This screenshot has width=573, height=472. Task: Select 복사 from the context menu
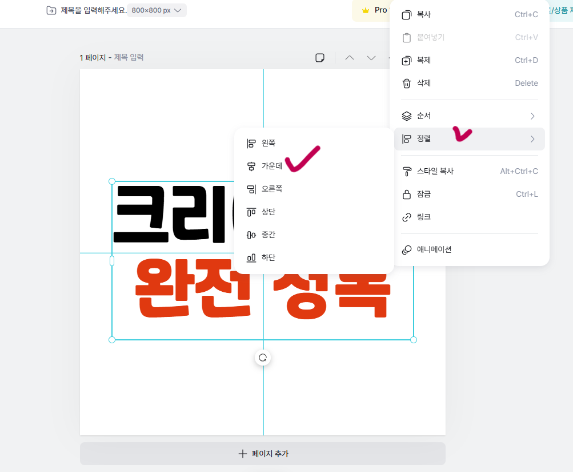point(424,14)
